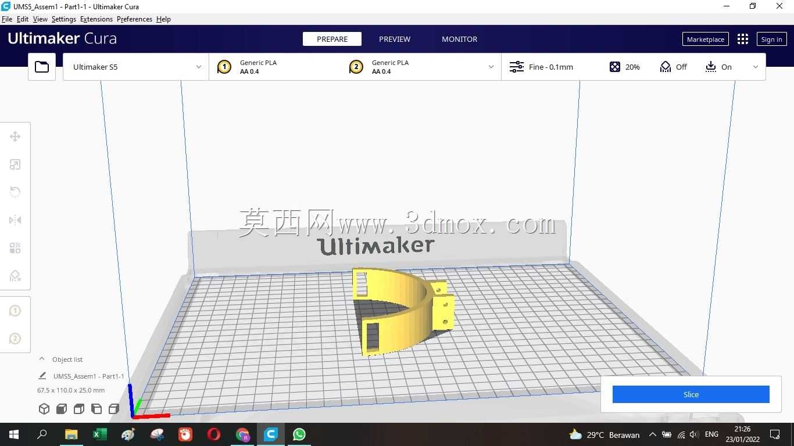The image size is (794, 446).
Task: Open File Explorer from taskbar
Action: [x=71, y=434]
